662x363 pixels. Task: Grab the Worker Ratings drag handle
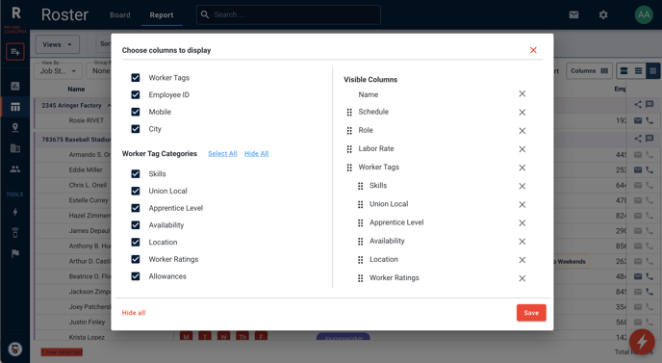360,278
